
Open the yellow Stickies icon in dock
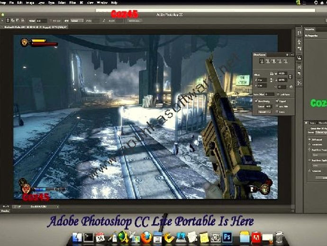(204, 237)
